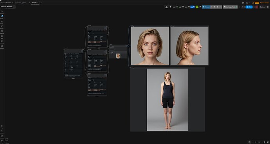Toggle the Console panel from sidebar

tap(2, 131)
